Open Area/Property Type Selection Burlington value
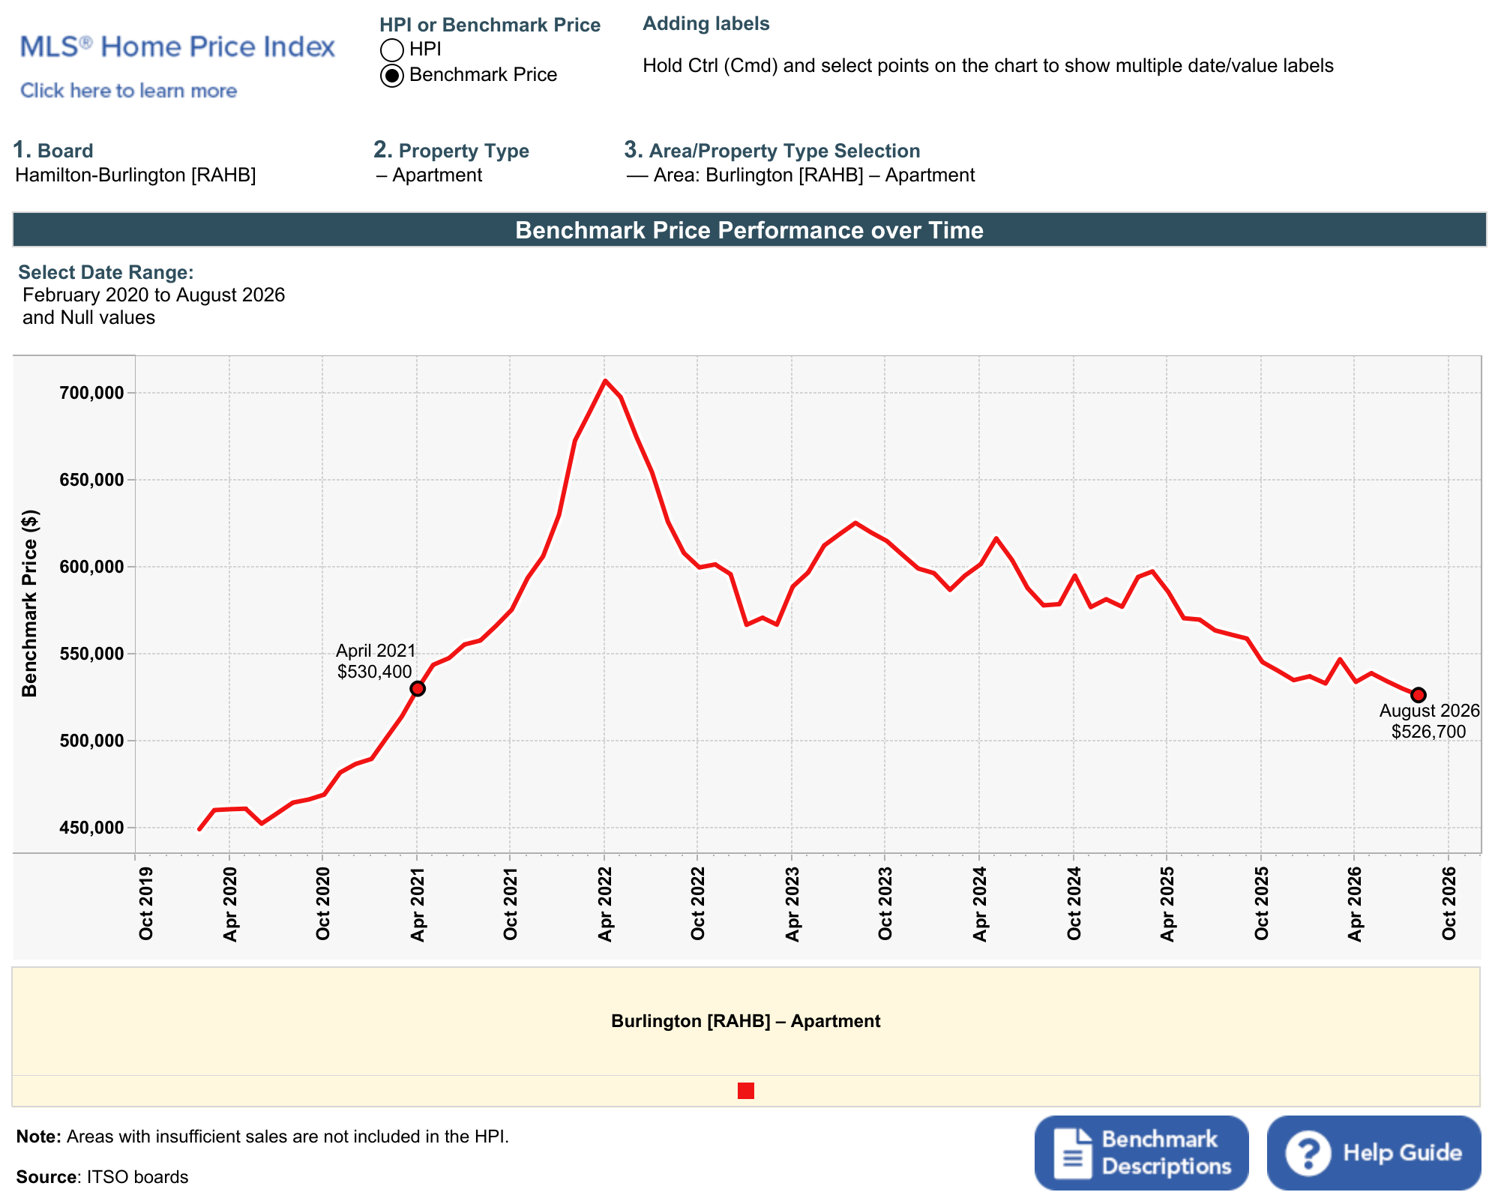The width and height of the screenshot is (1498, 1198). [801, 175]
